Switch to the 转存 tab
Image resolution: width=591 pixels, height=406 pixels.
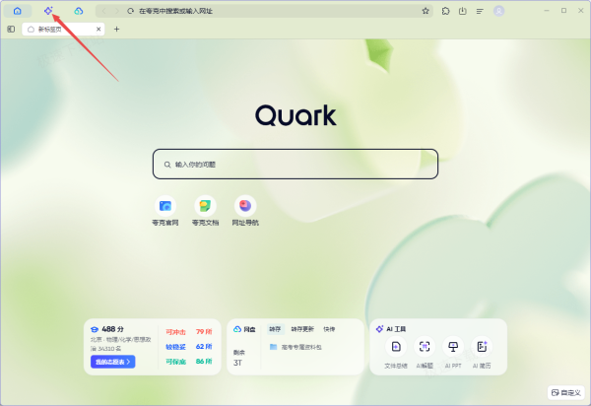[x=275, y=329]
